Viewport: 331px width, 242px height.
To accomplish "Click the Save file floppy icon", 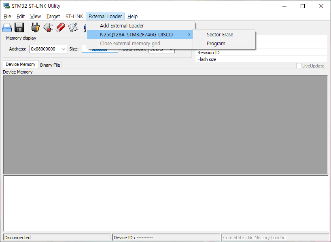I will (19, 27).
